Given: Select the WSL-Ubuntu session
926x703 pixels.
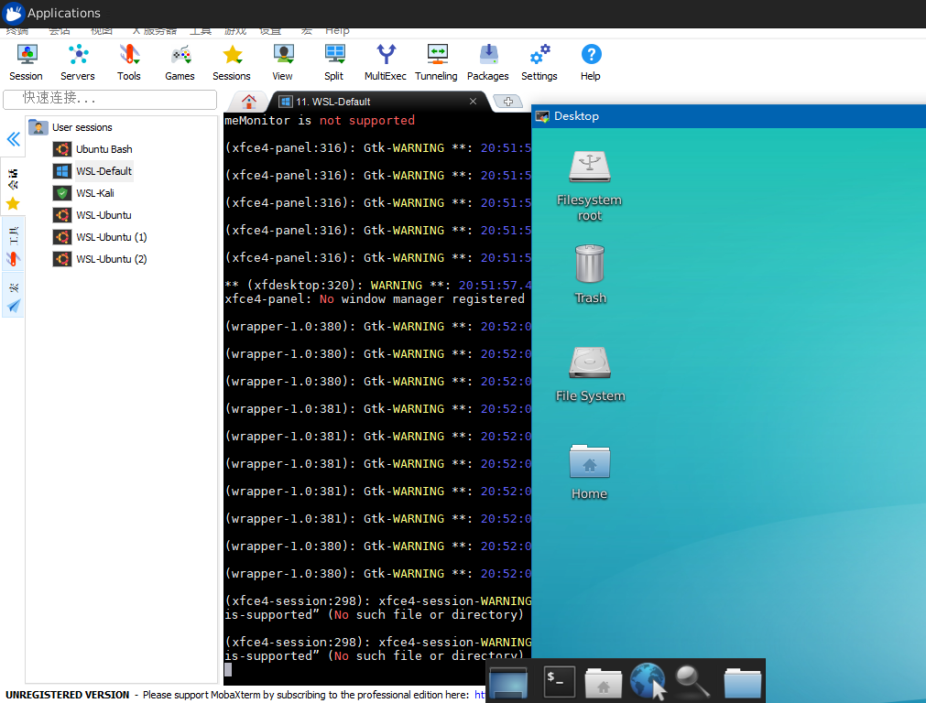Looking at the screenshot, I should point(93,215).
